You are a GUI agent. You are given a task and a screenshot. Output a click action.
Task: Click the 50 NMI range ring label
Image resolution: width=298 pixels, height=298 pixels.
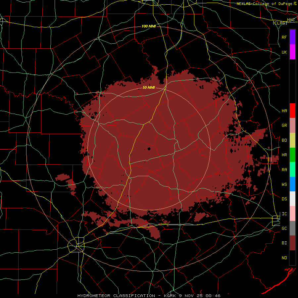(x=149, y=87)
